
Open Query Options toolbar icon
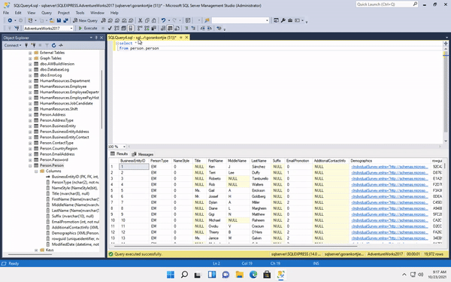tap(124, 29)
